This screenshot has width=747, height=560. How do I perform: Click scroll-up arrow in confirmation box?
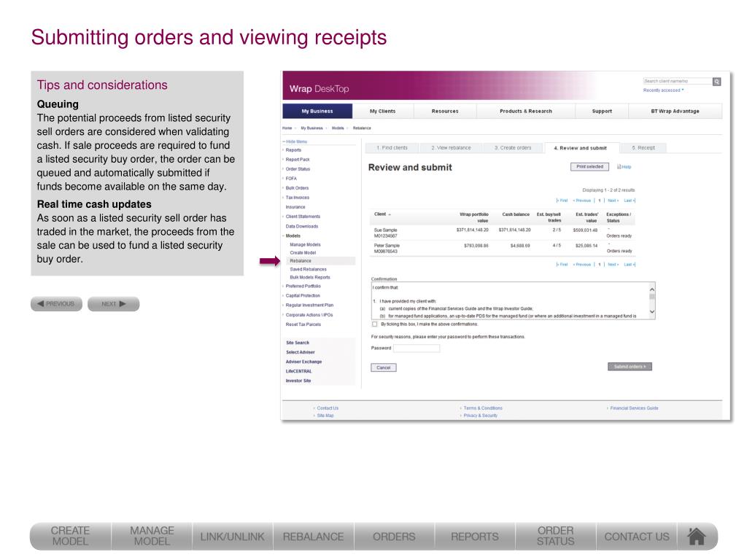click(x=651, y=289)
